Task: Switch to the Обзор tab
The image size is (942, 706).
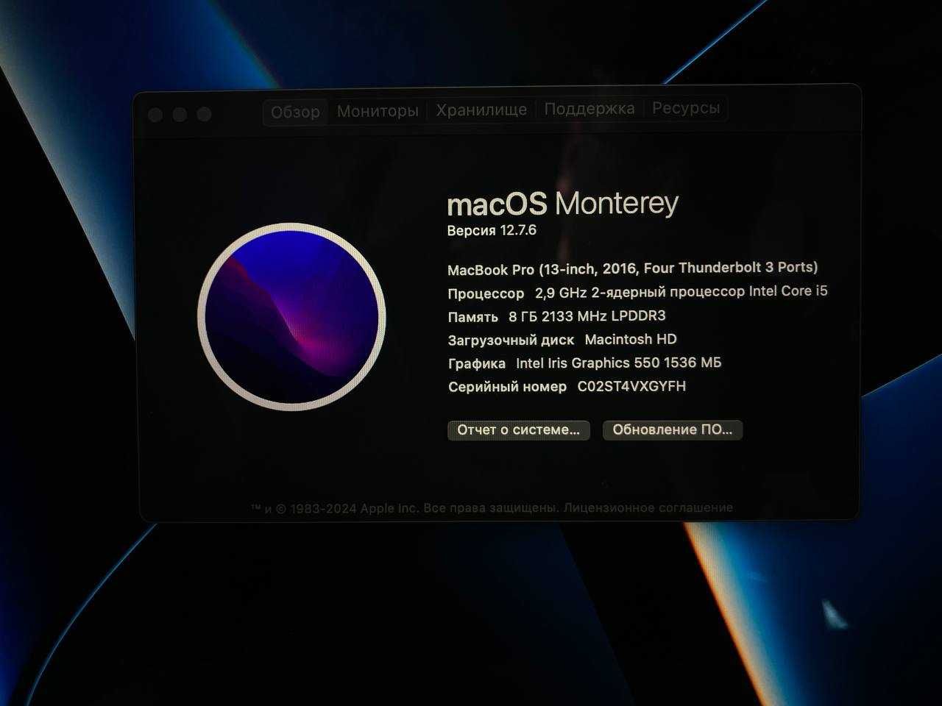Action: click(295, 112)
